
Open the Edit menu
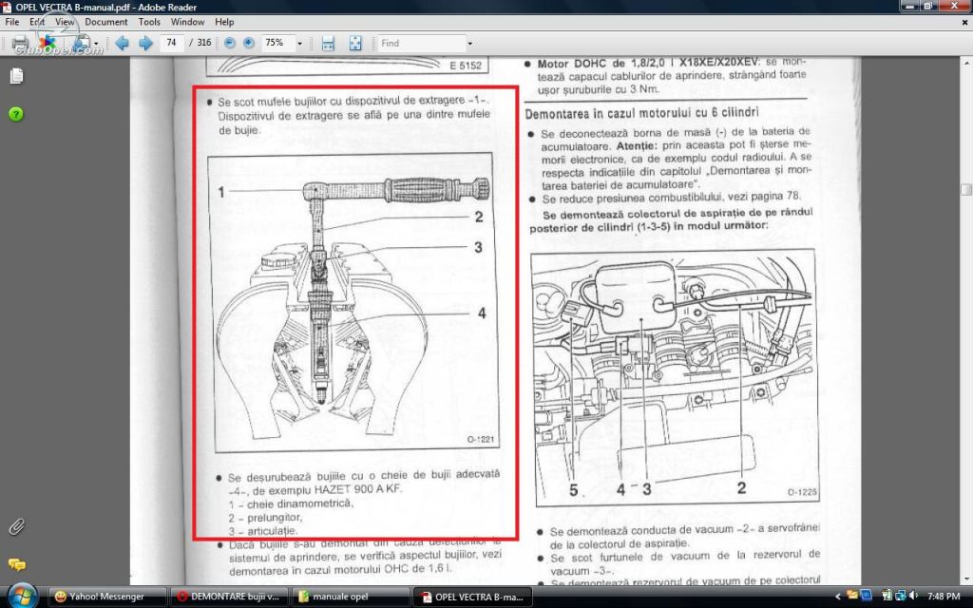tap(37, 22)
